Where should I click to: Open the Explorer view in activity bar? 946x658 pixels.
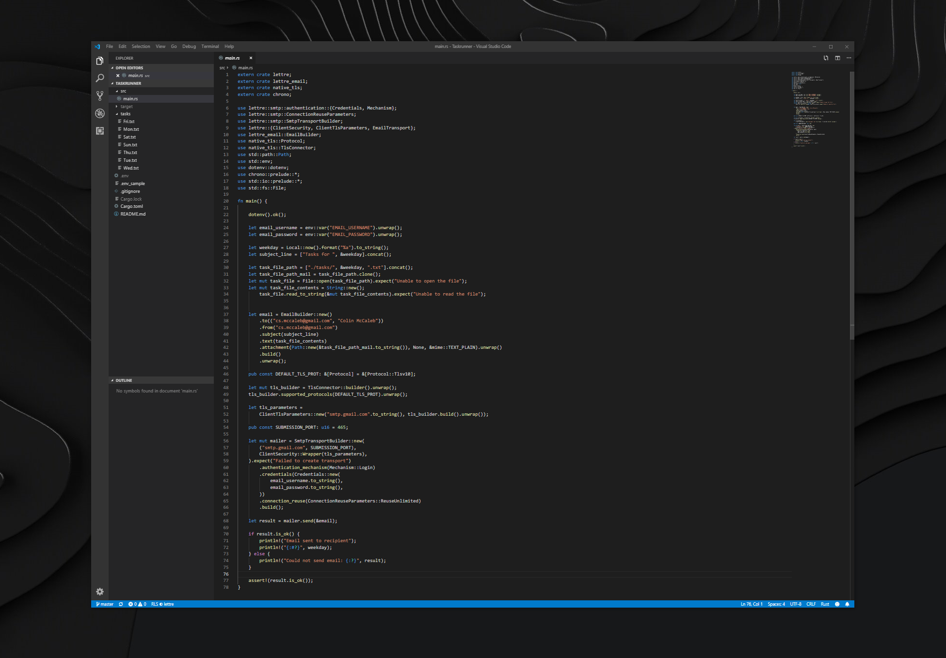click(x=100, y=61)
